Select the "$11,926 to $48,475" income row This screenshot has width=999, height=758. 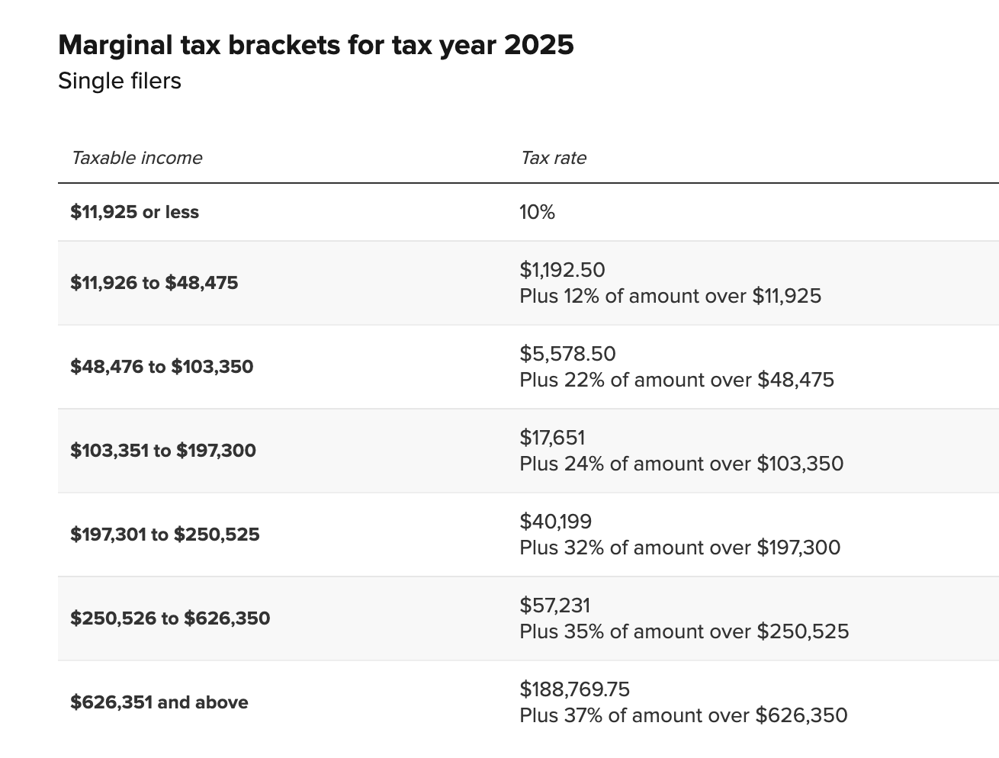[154, 283]
